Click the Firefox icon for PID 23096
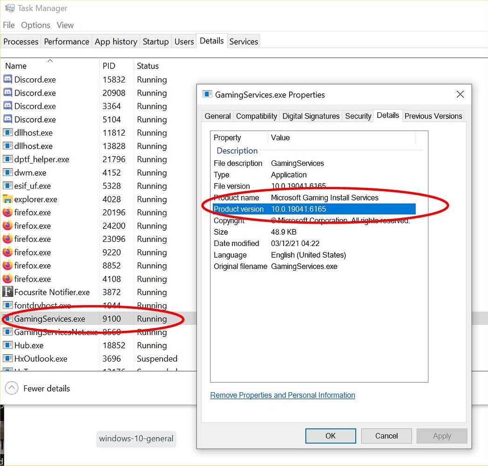488x466 pixels. 8,239
